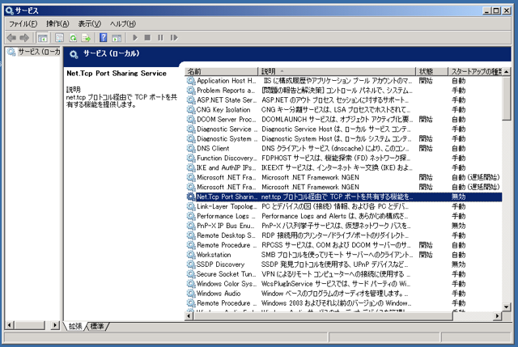Image resolution: width=518 pixels, height=347 pixels.
Task: Open the 操作(A) menu
Action: pos(57,23)
